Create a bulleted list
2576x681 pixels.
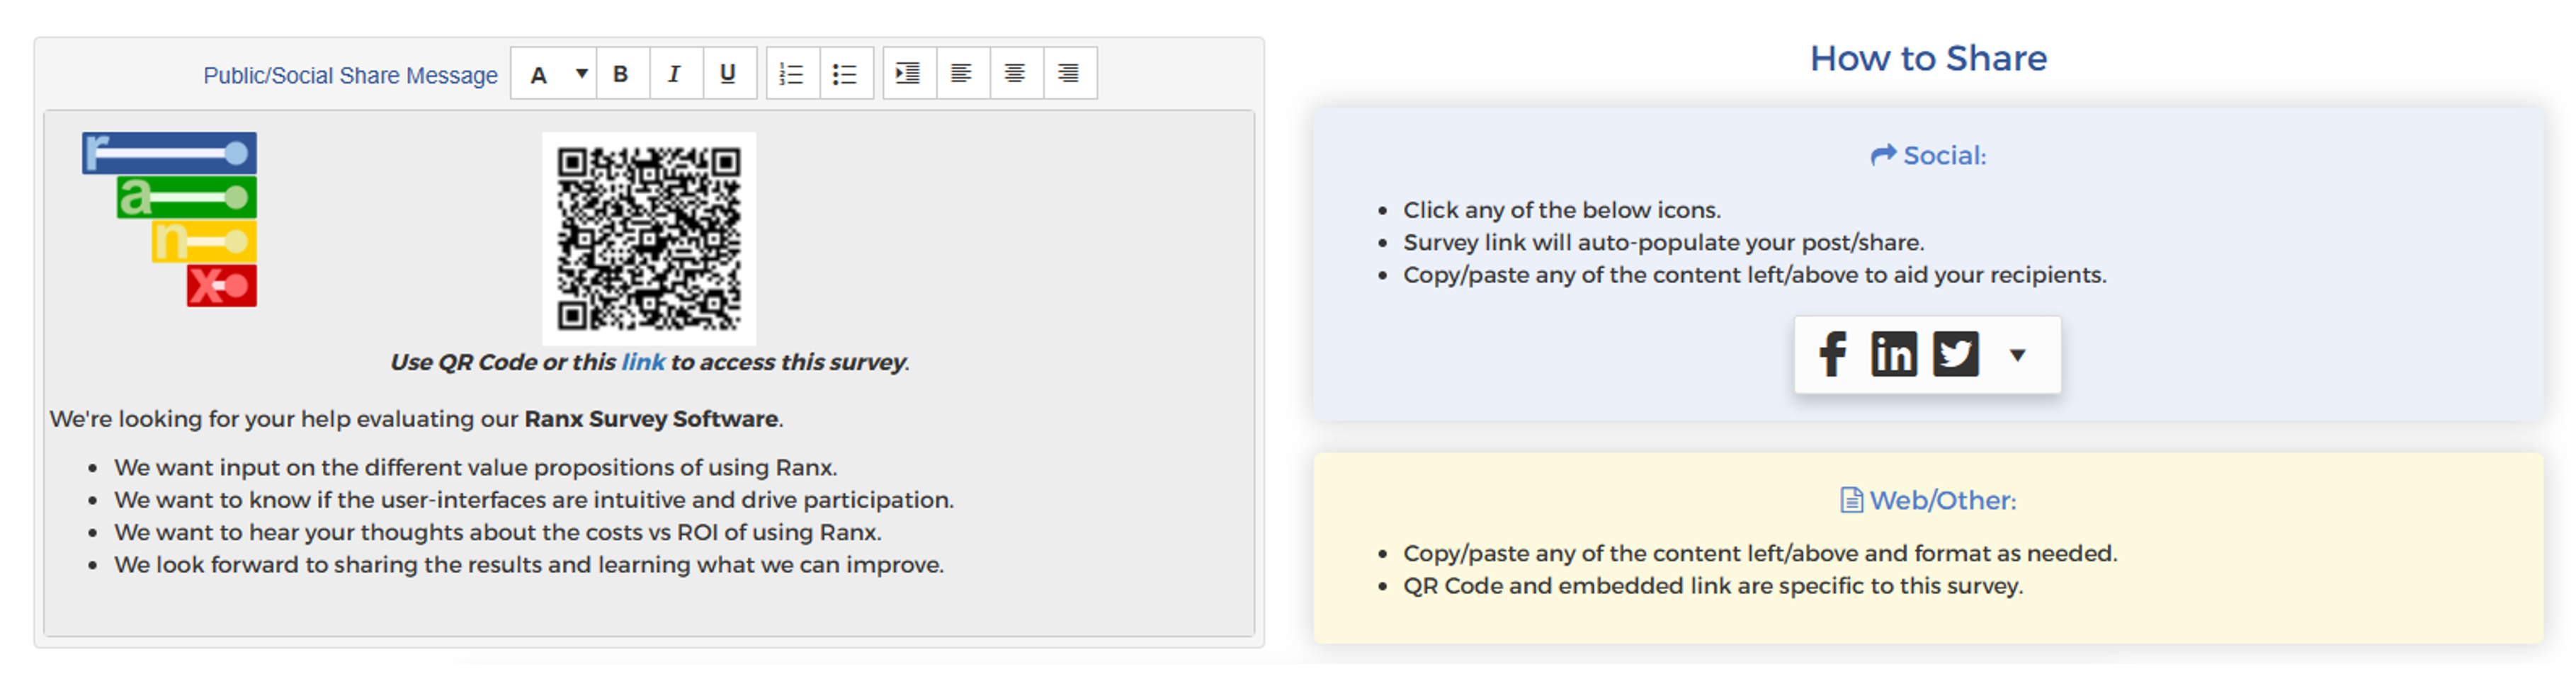pyautogui.click(x=846, y=72)
